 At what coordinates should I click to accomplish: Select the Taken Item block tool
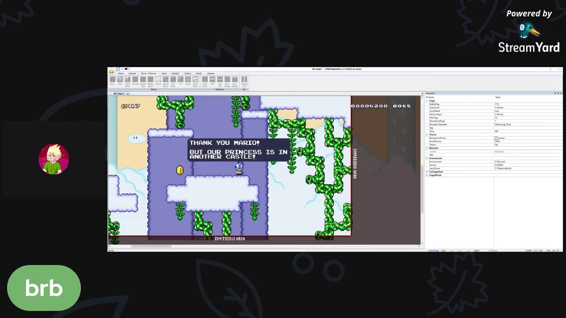(x=143, y=81)
